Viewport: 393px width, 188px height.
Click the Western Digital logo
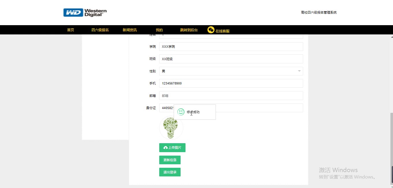(x=85, y=12)
